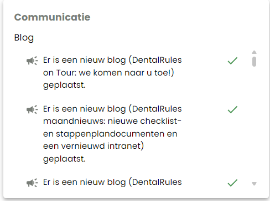Click green checkmark of third blog notification
The image size is (270, 201).
[x=232, y=183]
